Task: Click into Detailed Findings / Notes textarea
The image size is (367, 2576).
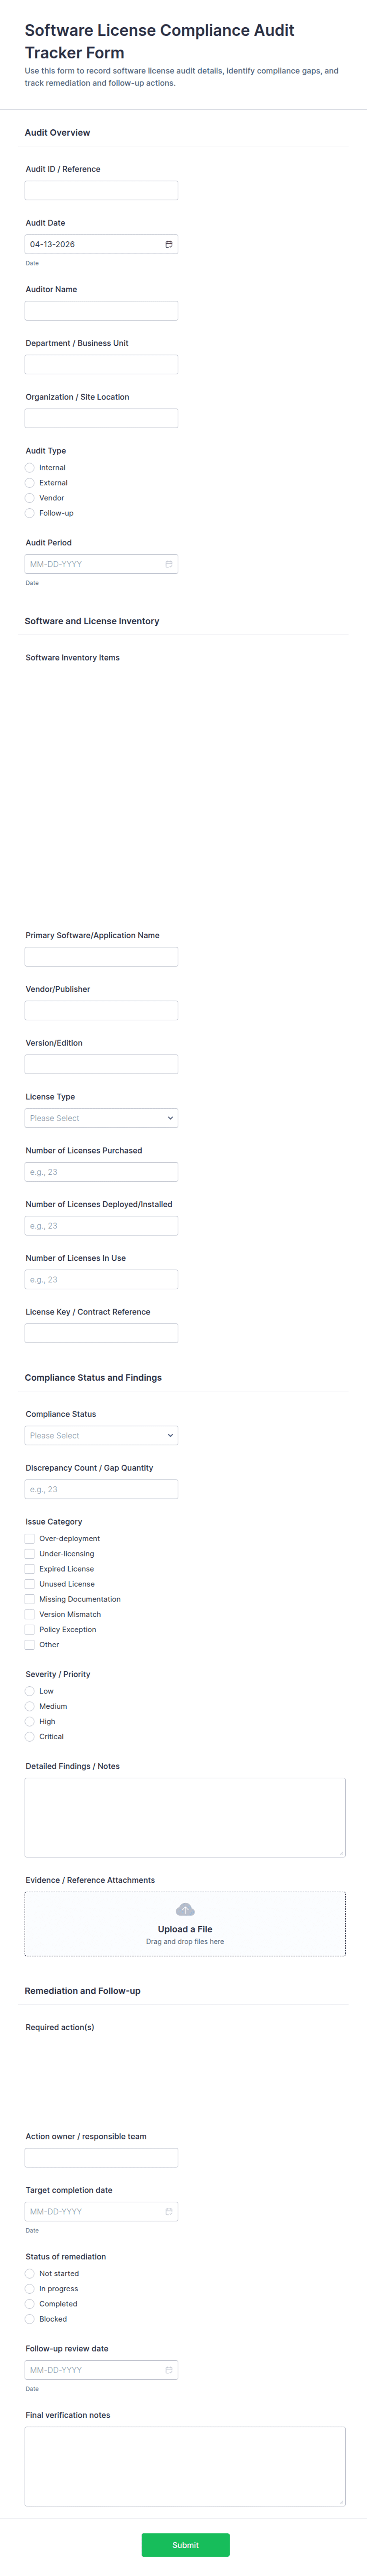Action: [185, 1817]
